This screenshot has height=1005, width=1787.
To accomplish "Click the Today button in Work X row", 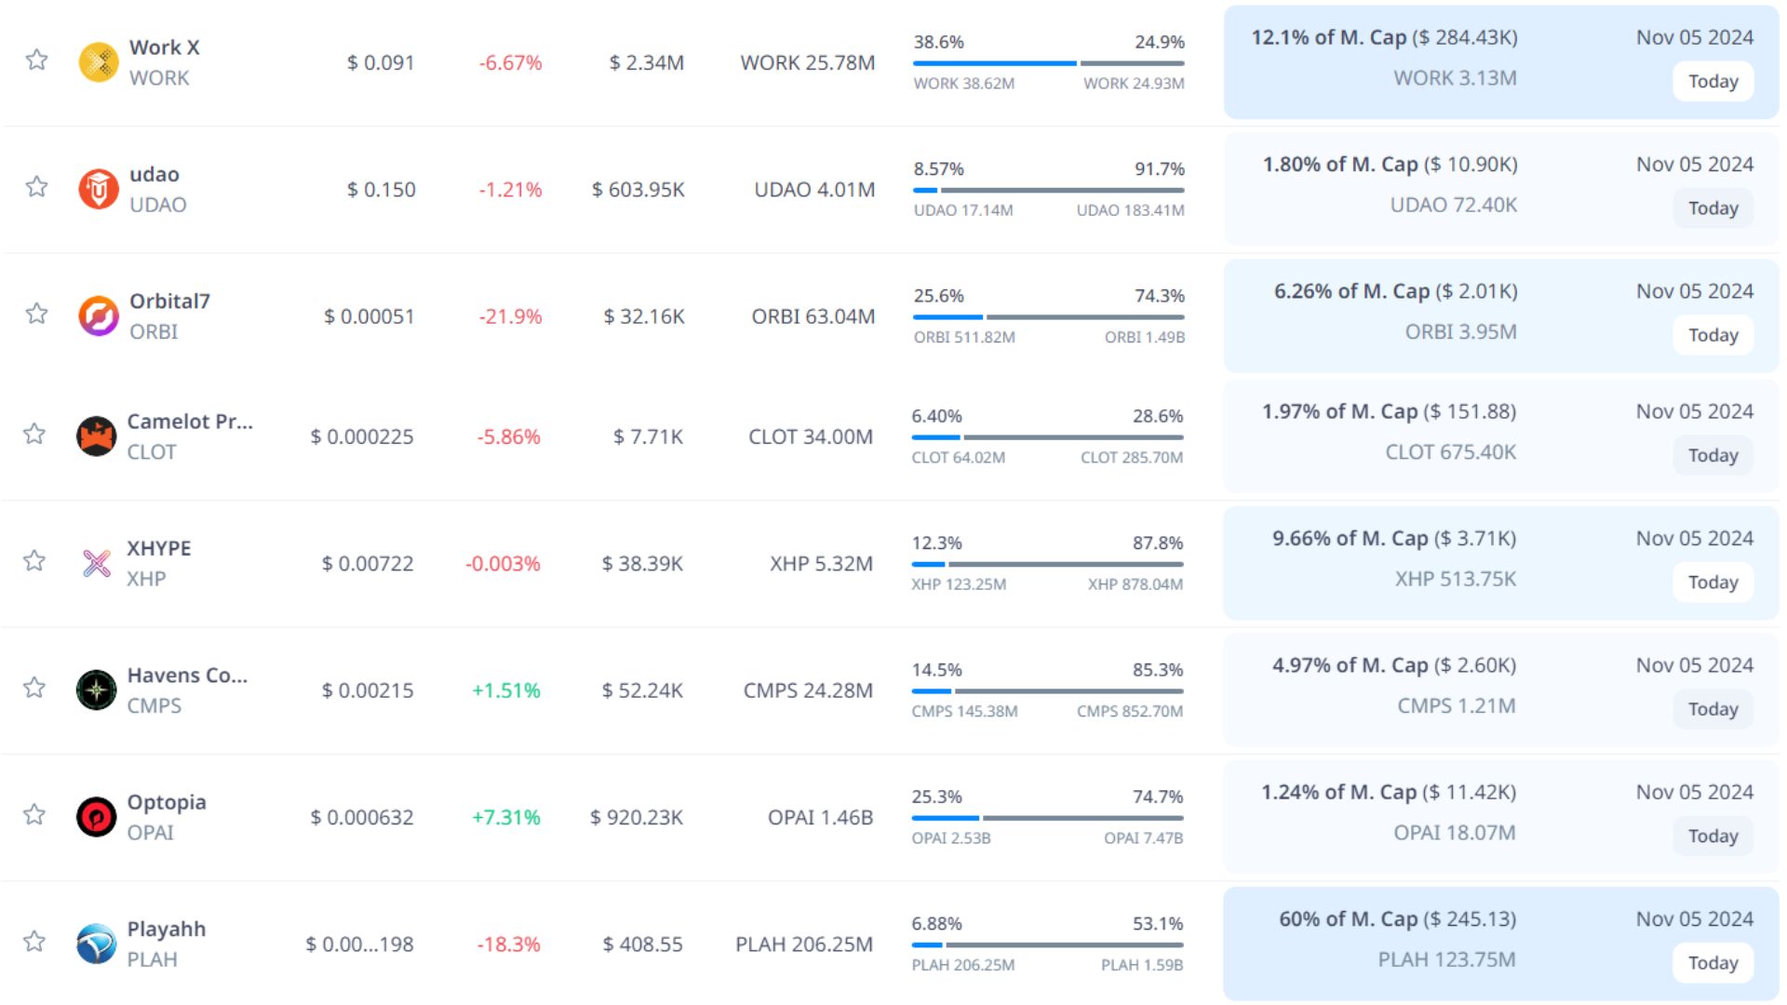I will pos(1713,82).
